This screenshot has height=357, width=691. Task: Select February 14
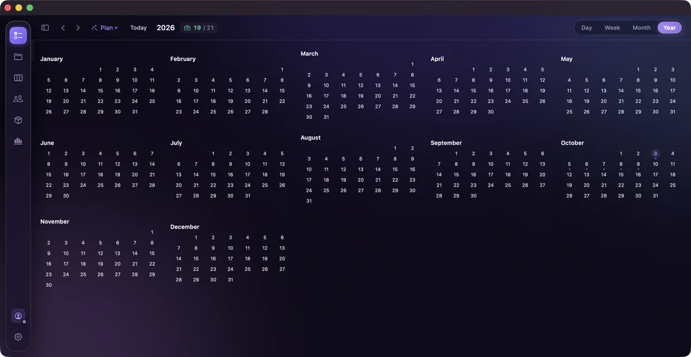[265, 90]
